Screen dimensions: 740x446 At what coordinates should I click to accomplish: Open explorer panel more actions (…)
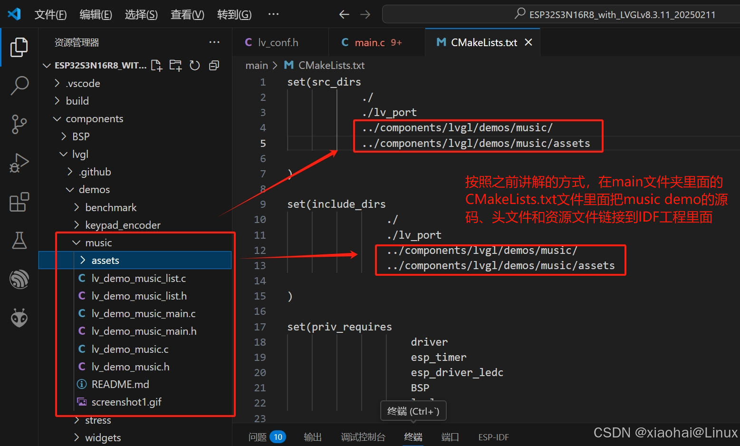coord(214,42)
